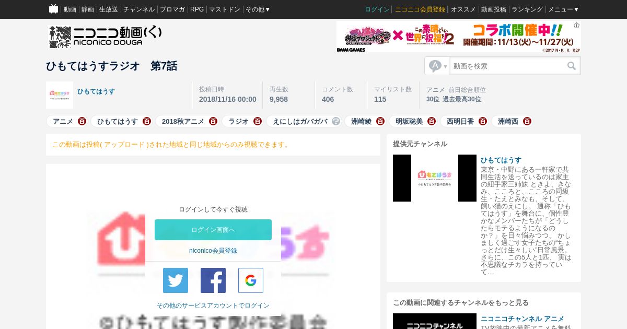Open dictionary icon next to アニメ tag
The image size is (627, 329).
click(82, 121)
